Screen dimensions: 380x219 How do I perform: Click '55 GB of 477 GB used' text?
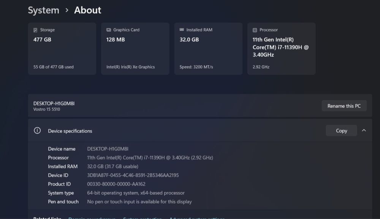pyautogui.click(x=53, y=67)
